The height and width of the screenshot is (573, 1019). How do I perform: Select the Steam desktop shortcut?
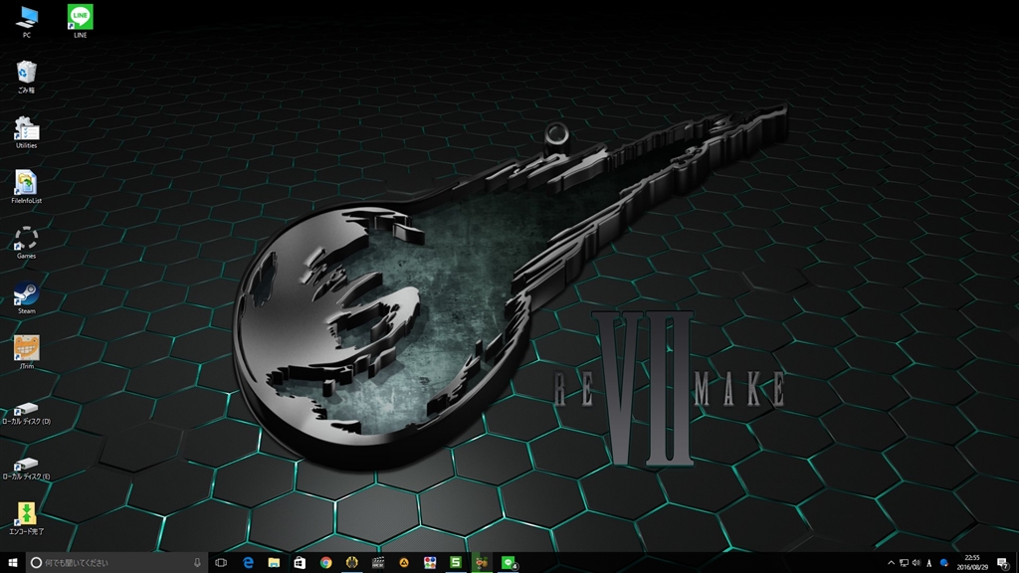(x=26, y=297)
